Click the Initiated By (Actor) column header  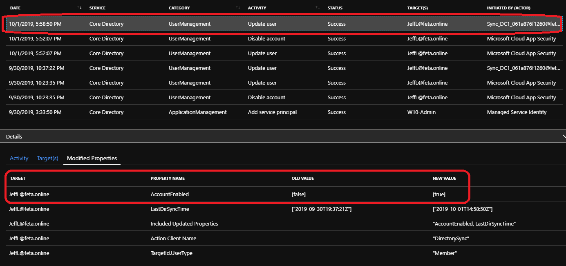pyautogui.click(x=514, y=8)
